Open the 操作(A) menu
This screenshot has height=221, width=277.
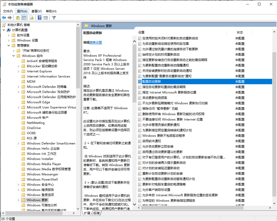[22, 11]
